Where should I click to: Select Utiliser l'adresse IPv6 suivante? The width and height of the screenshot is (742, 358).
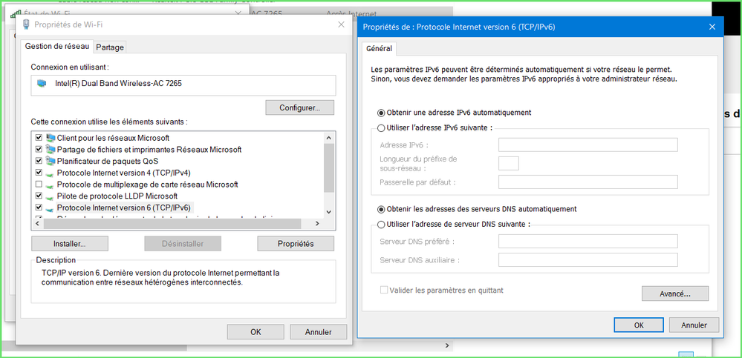(381, 127)
